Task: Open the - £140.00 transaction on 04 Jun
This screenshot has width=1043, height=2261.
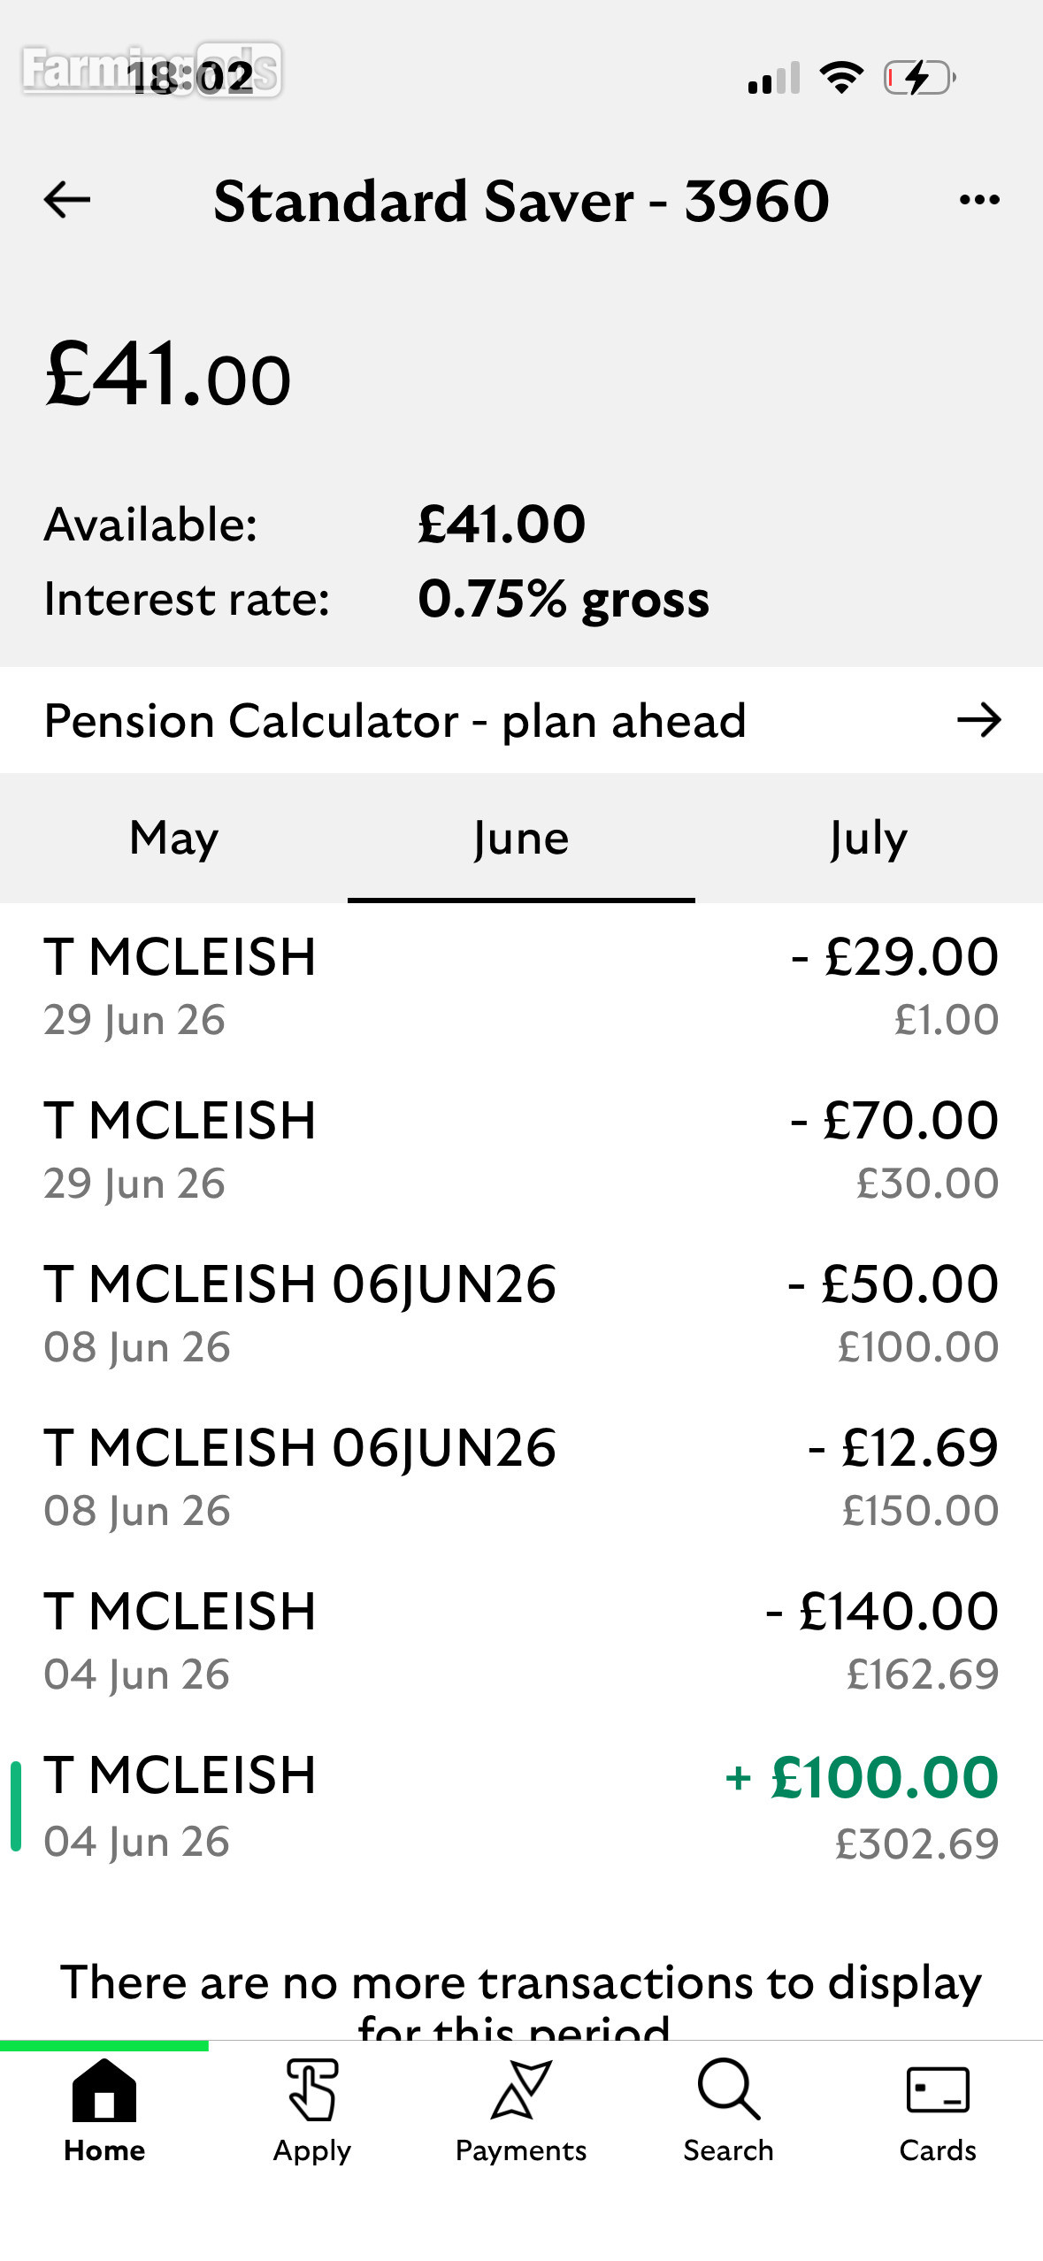Action: click(x=521, y=1641)
